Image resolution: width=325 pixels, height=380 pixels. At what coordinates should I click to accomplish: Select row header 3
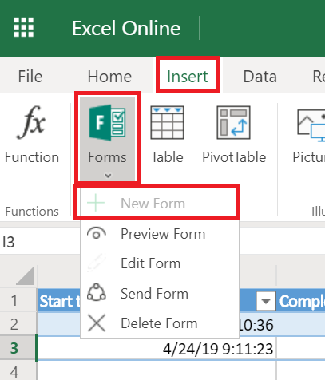(x=18, y=348)
